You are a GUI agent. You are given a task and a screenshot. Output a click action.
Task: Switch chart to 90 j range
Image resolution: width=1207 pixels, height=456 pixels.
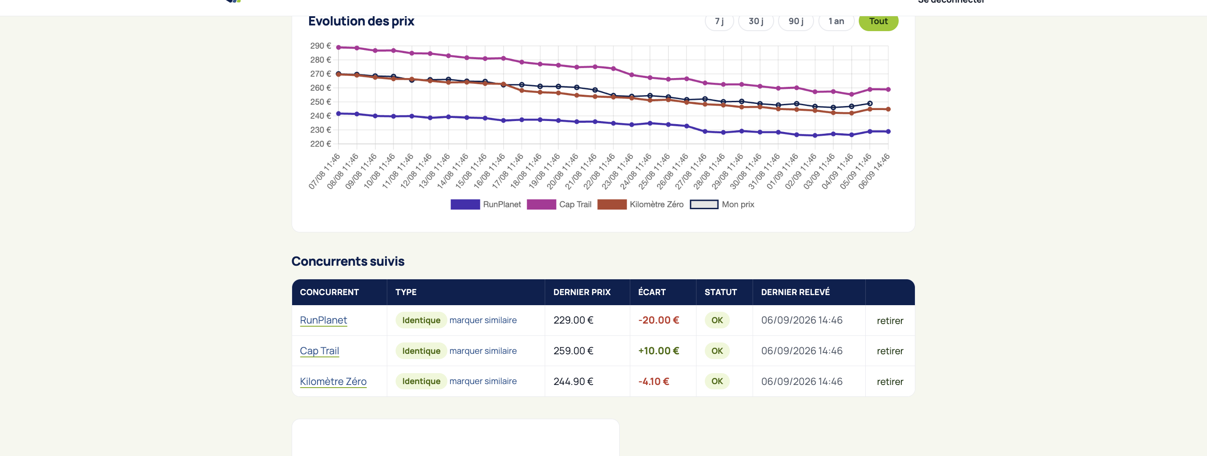(796, 21)
